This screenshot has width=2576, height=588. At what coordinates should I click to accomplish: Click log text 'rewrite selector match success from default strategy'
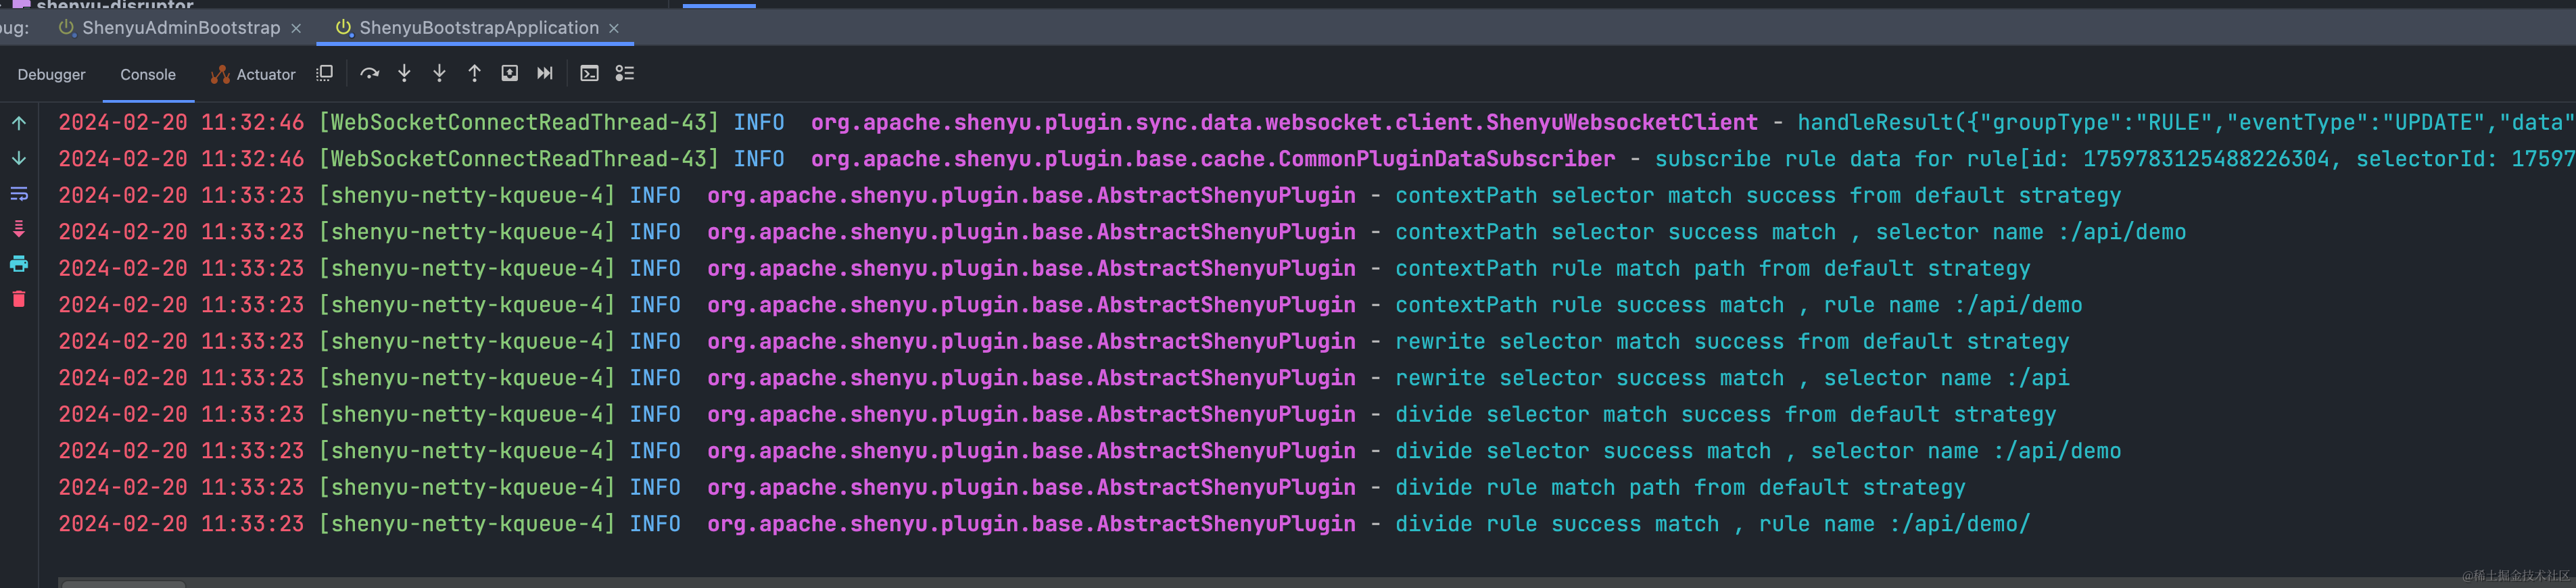[x=1732, y=342]
